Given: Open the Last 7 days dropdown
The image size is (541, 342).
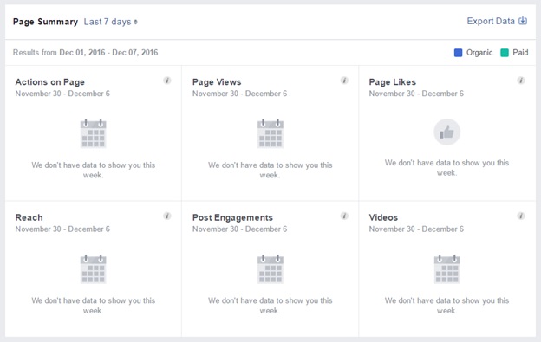Looking at the screenshot, I should pyautogui.click(x=111, y=22).
